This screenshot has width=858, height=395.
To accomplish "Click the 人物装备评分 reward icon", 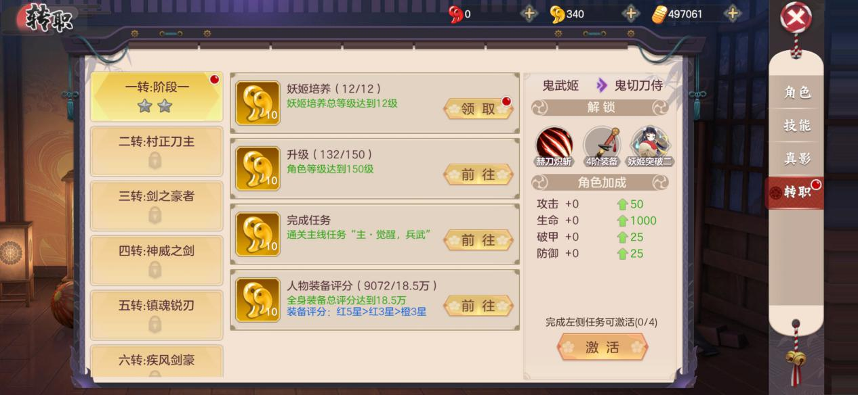I will coord(258,300).
